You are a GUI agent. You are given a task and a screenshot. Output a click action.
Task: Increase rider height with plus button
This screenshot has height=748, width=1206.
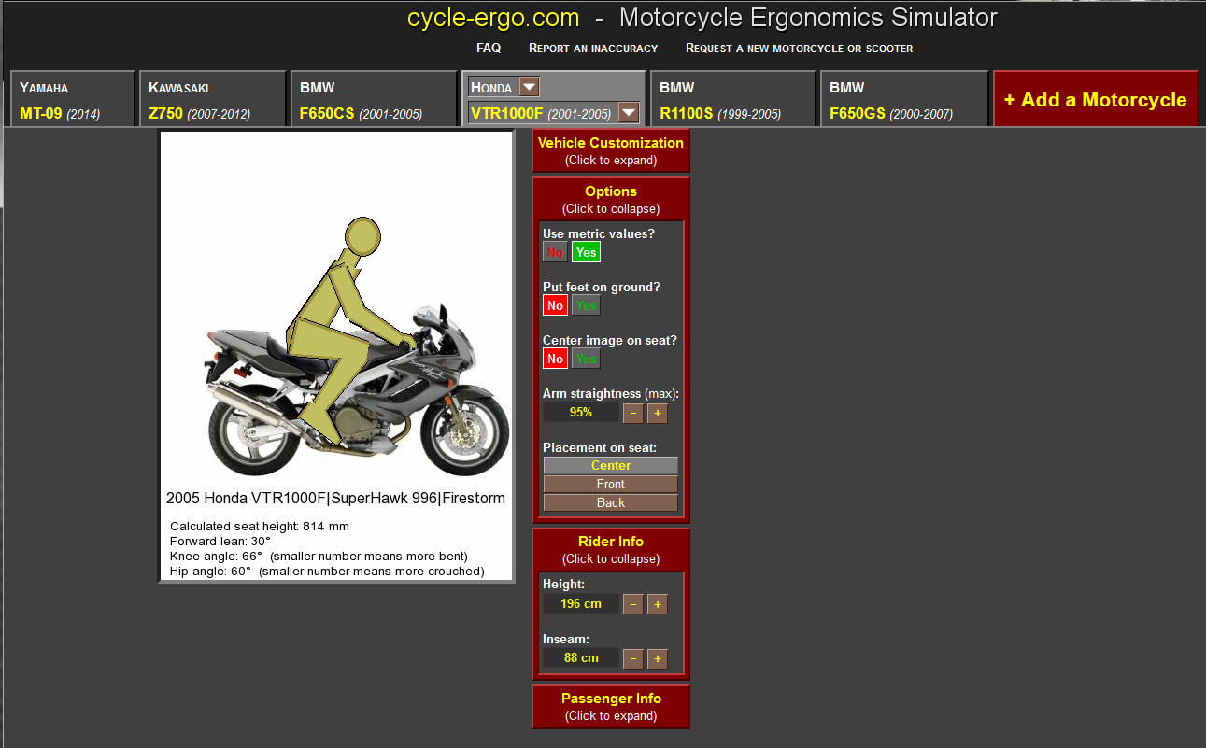[657, 604]
